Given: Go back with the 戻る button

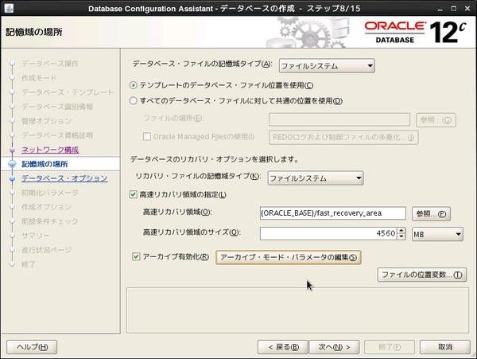Looking at the screenshot, I should coord(283,347).
